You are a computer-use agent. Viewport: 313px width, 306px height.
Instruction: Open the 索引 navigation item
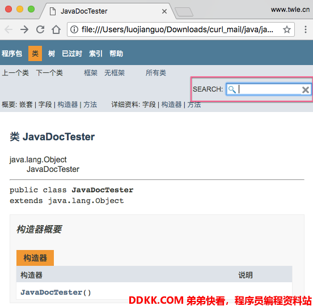(96, 53)
